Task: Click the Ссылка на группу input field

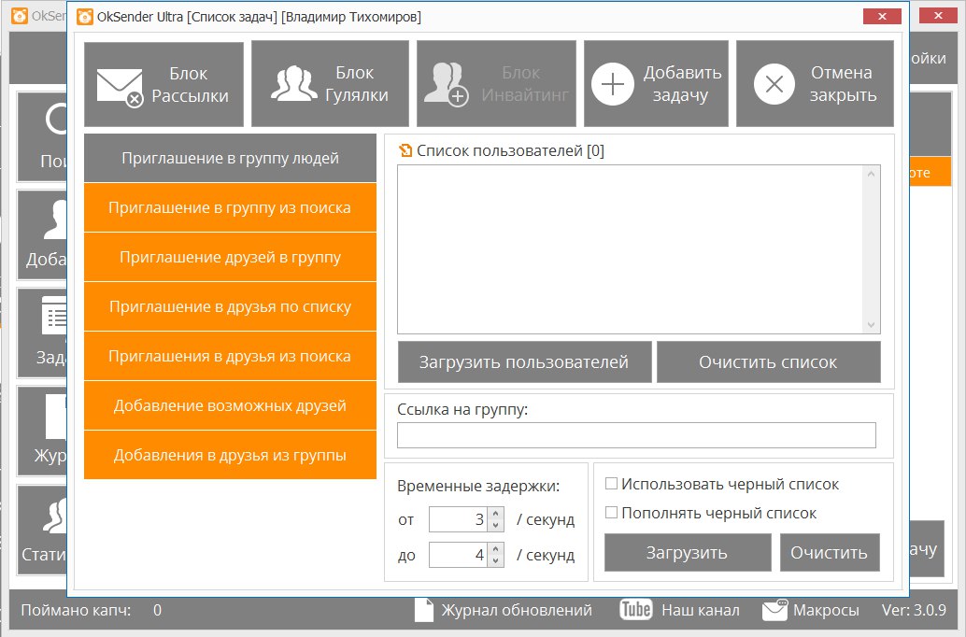Action: point(636,435)
